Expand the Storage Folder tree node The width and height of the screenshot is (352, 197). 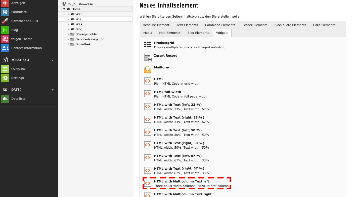(68, 34)
